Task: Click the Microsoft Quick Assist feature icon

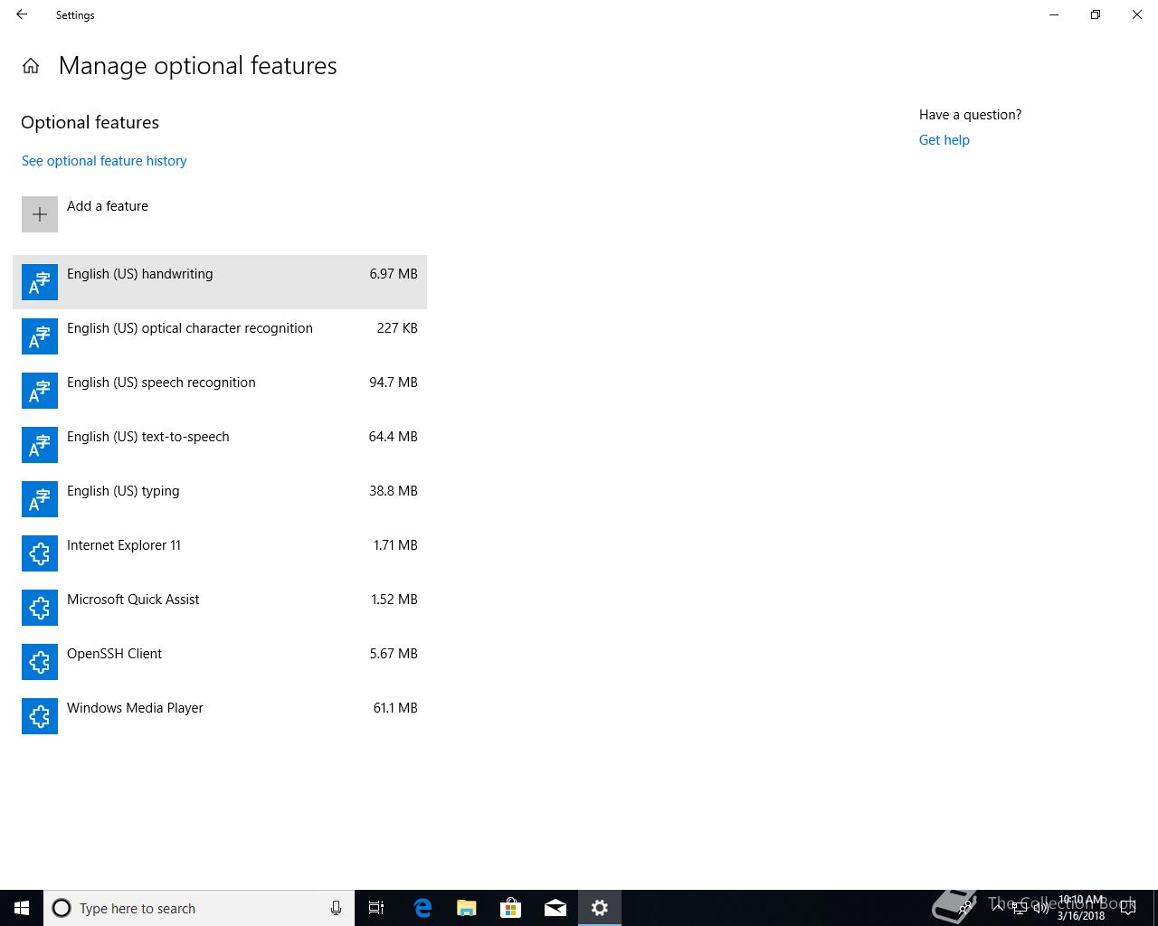Action: click(40, 608)
